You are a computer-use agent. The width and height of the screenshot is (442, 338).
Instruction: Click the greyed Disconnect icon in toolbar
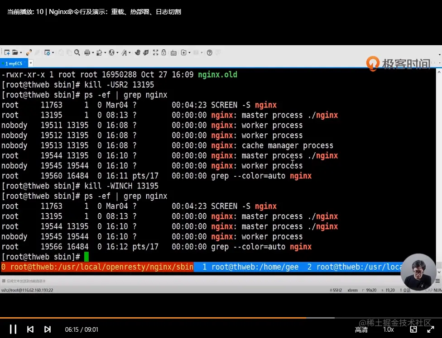[x=37, y=52]
